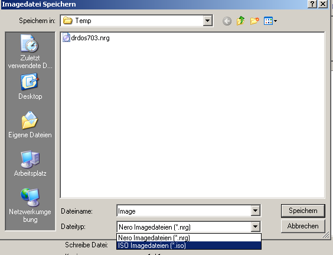Create a new folder via toolbar icon
Image resolution: width=333 pixels, height=255 pixels.
pyautogui.click(x=254, y=21)
